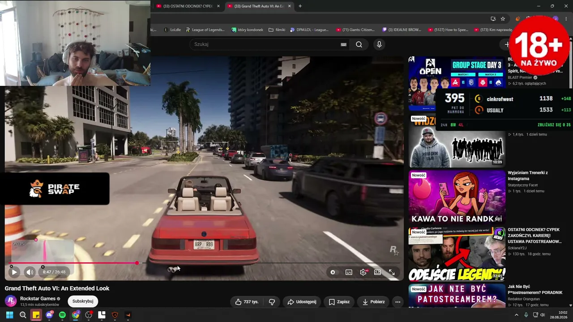Open the How to Spee... bookmark
The height and width of the screenshot is (322, 573).
click(x=448, y=30)
